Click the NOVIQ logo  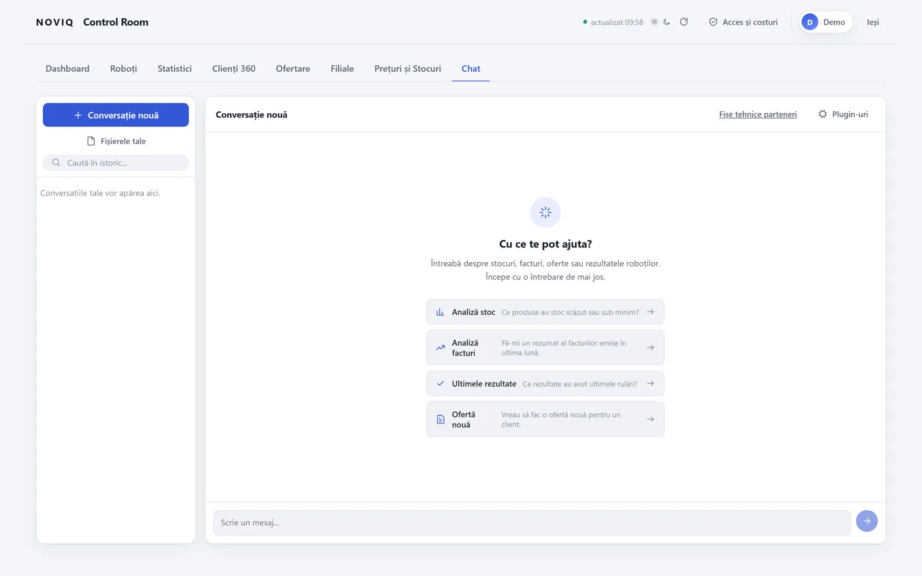tap(55, 22)
